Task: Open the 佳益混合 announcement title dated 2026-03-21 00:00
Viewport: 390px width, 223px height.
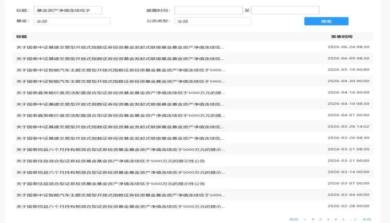Action: [x=111, y=161]
